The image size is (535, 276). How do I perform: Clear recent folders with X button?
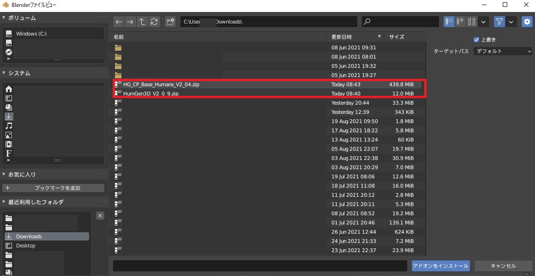click(100, 215)
